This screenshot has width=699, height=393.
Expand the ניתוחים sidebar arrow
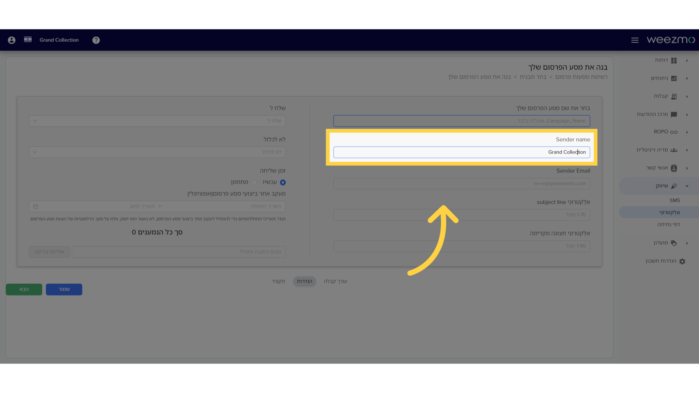[x=687, y=79]
